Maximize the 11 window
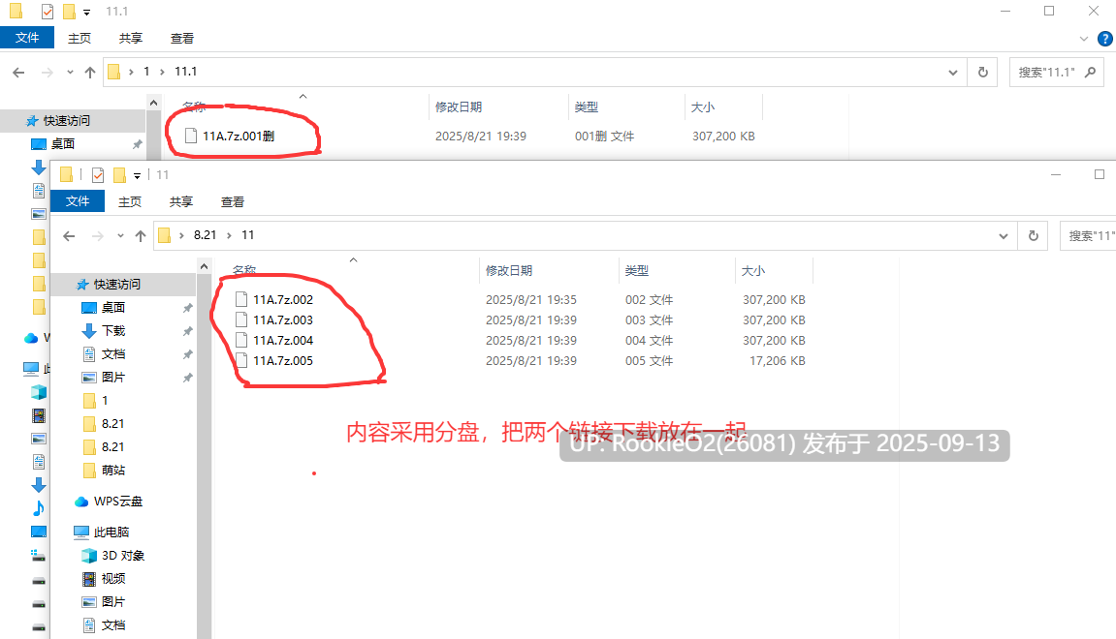The height and width of the screenshot is (639, 1116). coord(1099,175)
